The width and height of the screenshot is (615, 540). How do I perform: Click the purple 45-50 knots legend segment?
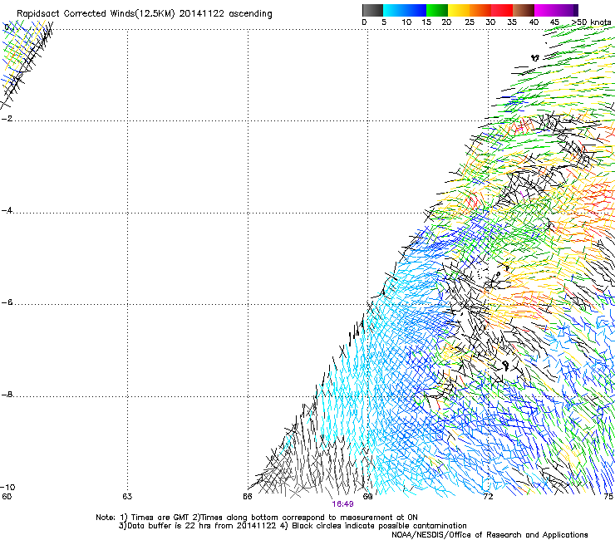(x=565, y=10)
